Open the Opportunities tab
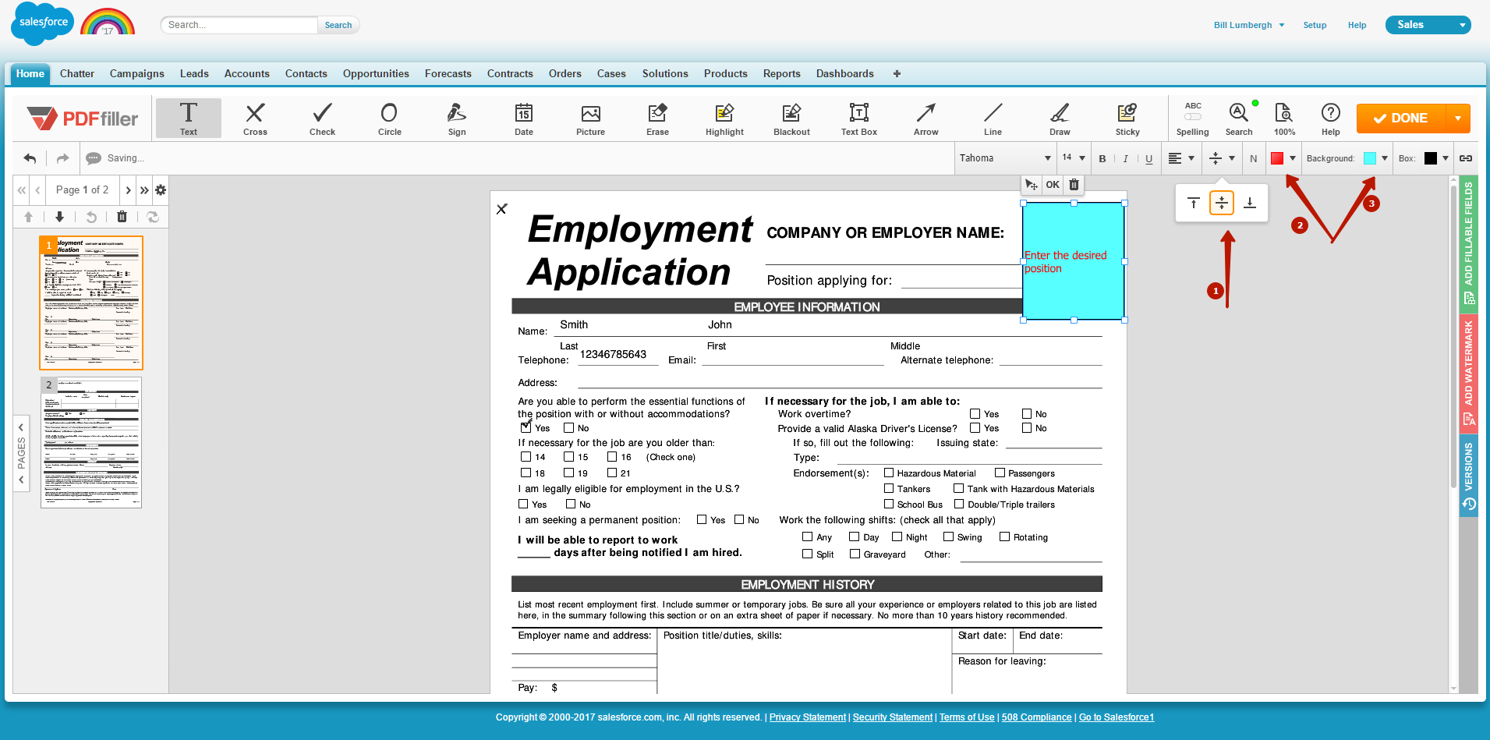Viewport: 1490px width, 740px height. click(376, 73)
